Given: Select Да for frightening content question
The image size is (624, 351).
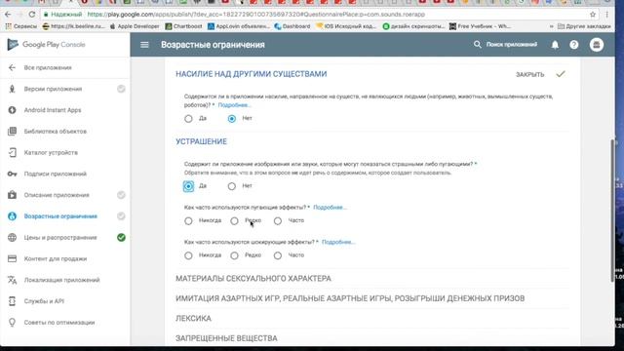Looking at the screenshot, I should click(x=188, y=186).
